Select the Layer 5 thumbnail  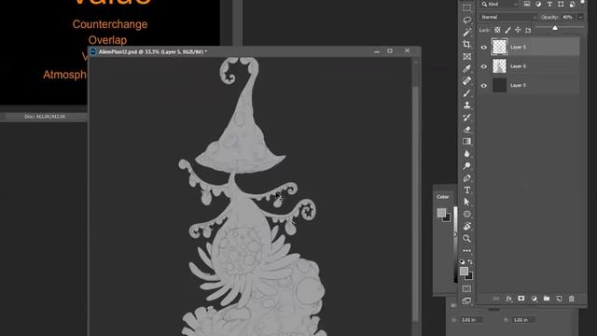click(x=499, y=47)
